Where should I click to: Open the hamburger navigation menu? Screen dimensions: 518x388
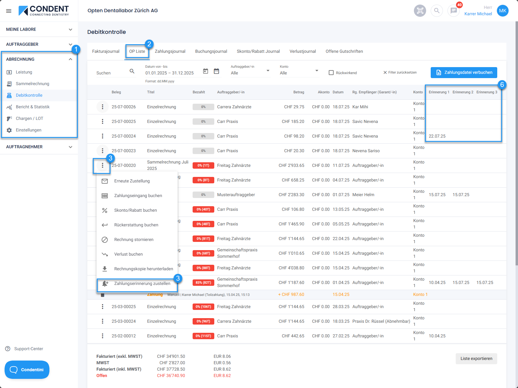tap(9, 11)
